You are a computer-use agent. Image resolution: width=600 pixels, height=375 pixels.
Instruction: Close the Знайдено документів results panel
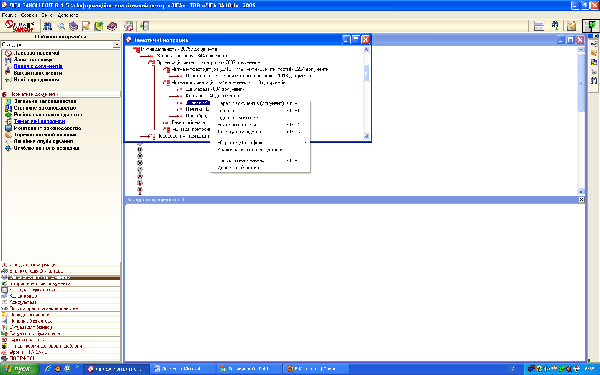[582, 200]
